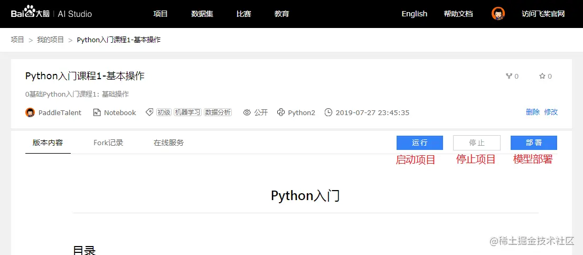
Task: Open 帮助文档 help docs
Action: tap(458, 14)
